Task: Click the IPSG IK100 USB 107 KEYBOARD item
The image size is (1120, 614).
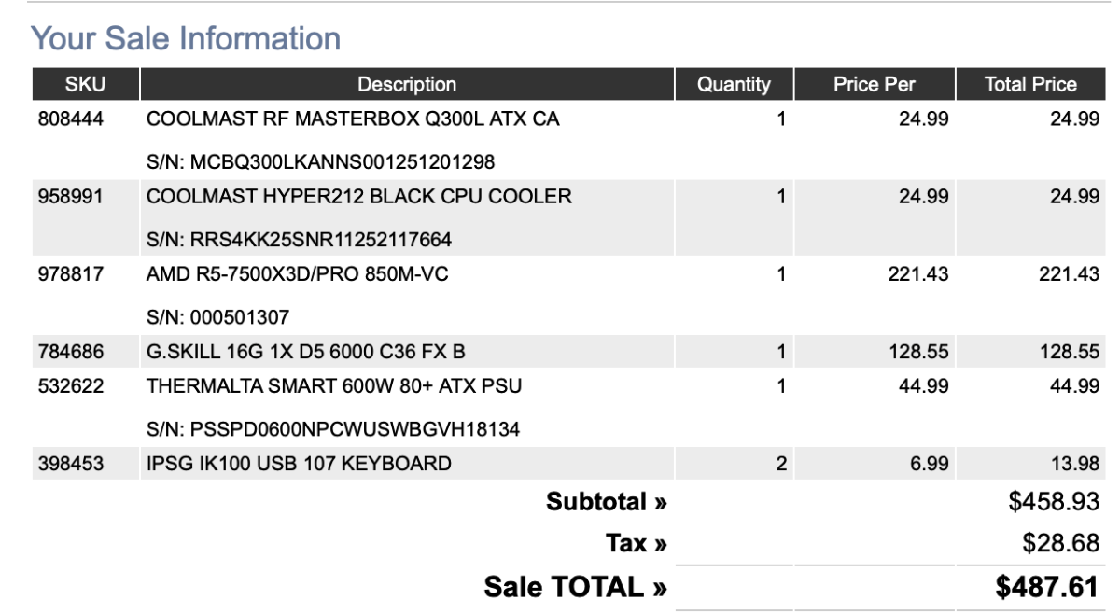Action: click(x=299, y=464)
